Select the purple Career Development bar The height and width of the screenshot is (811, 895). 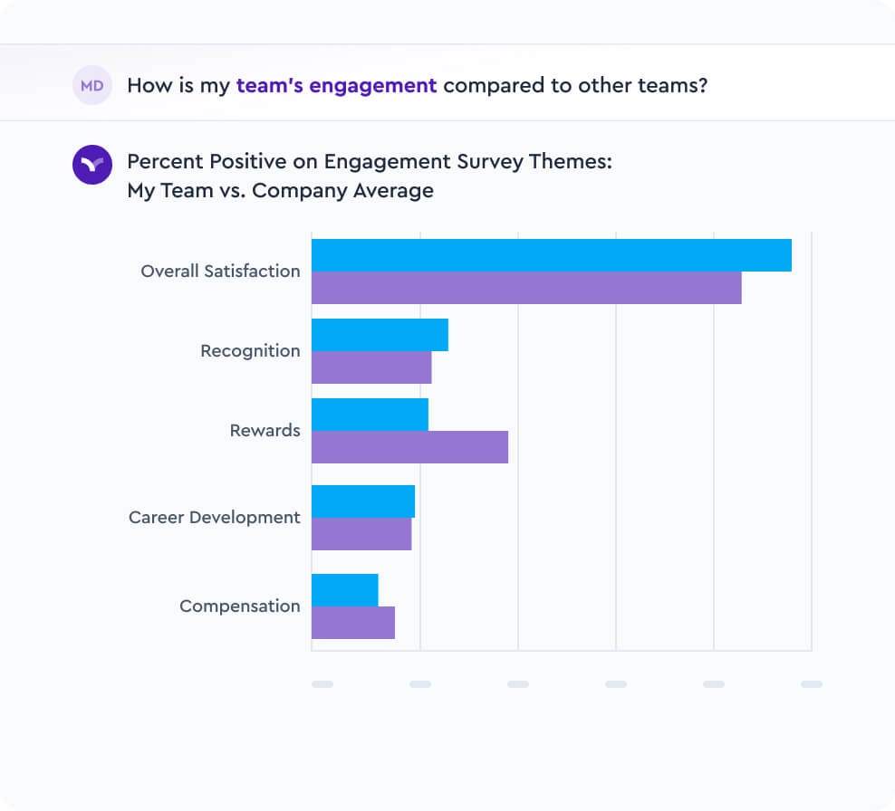tap(361, 534)
